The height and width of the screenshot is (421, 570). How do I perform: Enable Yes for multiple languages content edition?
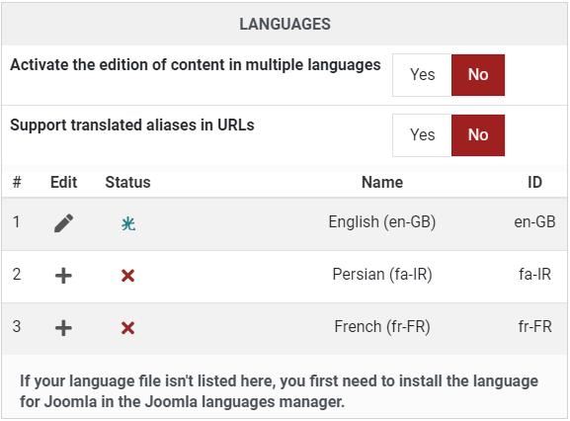tap(422, 75)
